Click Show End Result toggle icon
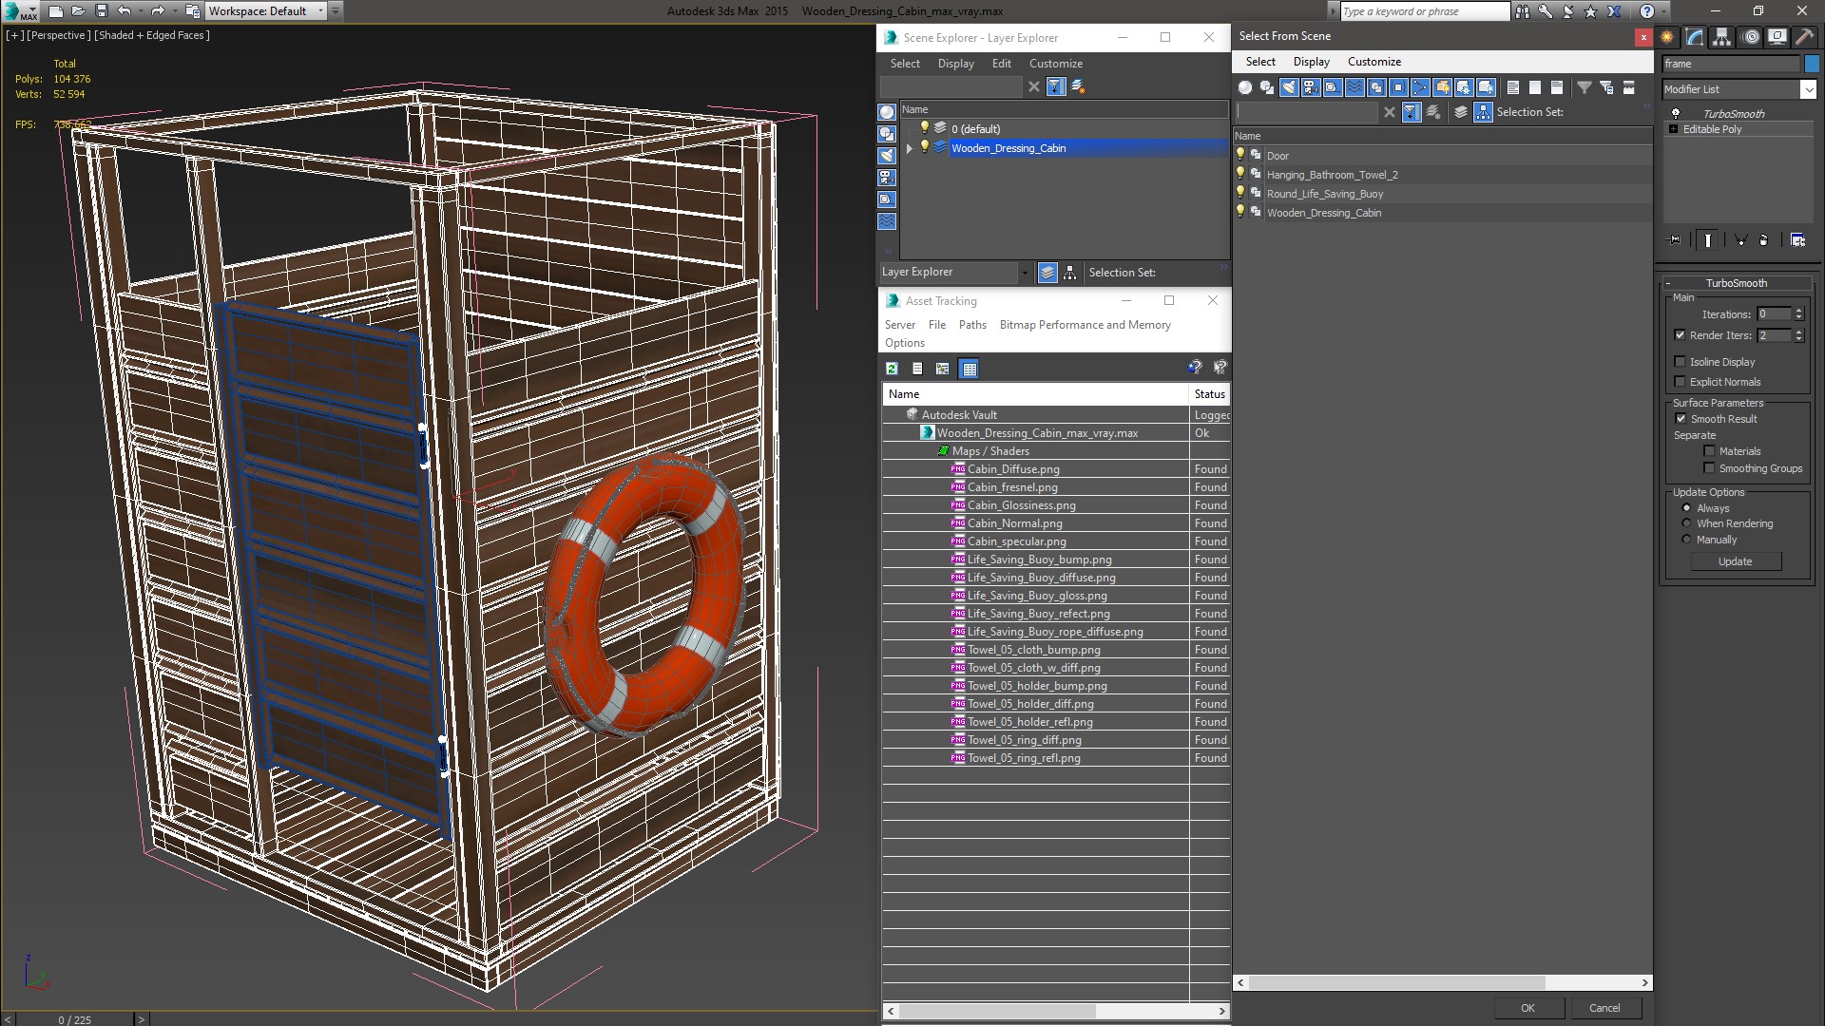The image size is (1825, 1026). (x=1708, y=240)
